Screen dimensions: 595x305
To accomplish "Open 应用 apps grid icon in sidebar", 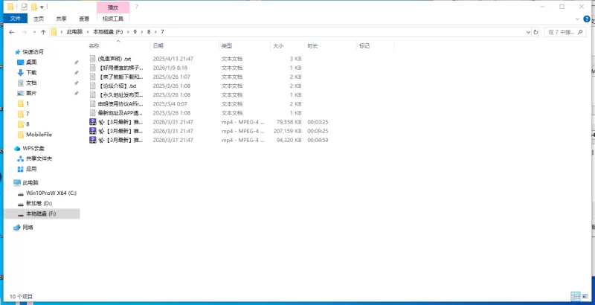I will click(21, 169).
